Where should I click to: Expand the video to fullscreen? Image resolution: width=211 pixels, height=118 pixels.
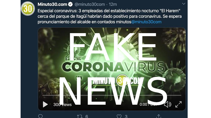pos(178,104)
